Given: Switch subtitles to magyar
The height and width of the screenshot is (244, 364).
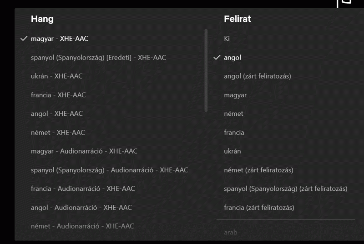Looking at the screenshot, I should (235, 95).
